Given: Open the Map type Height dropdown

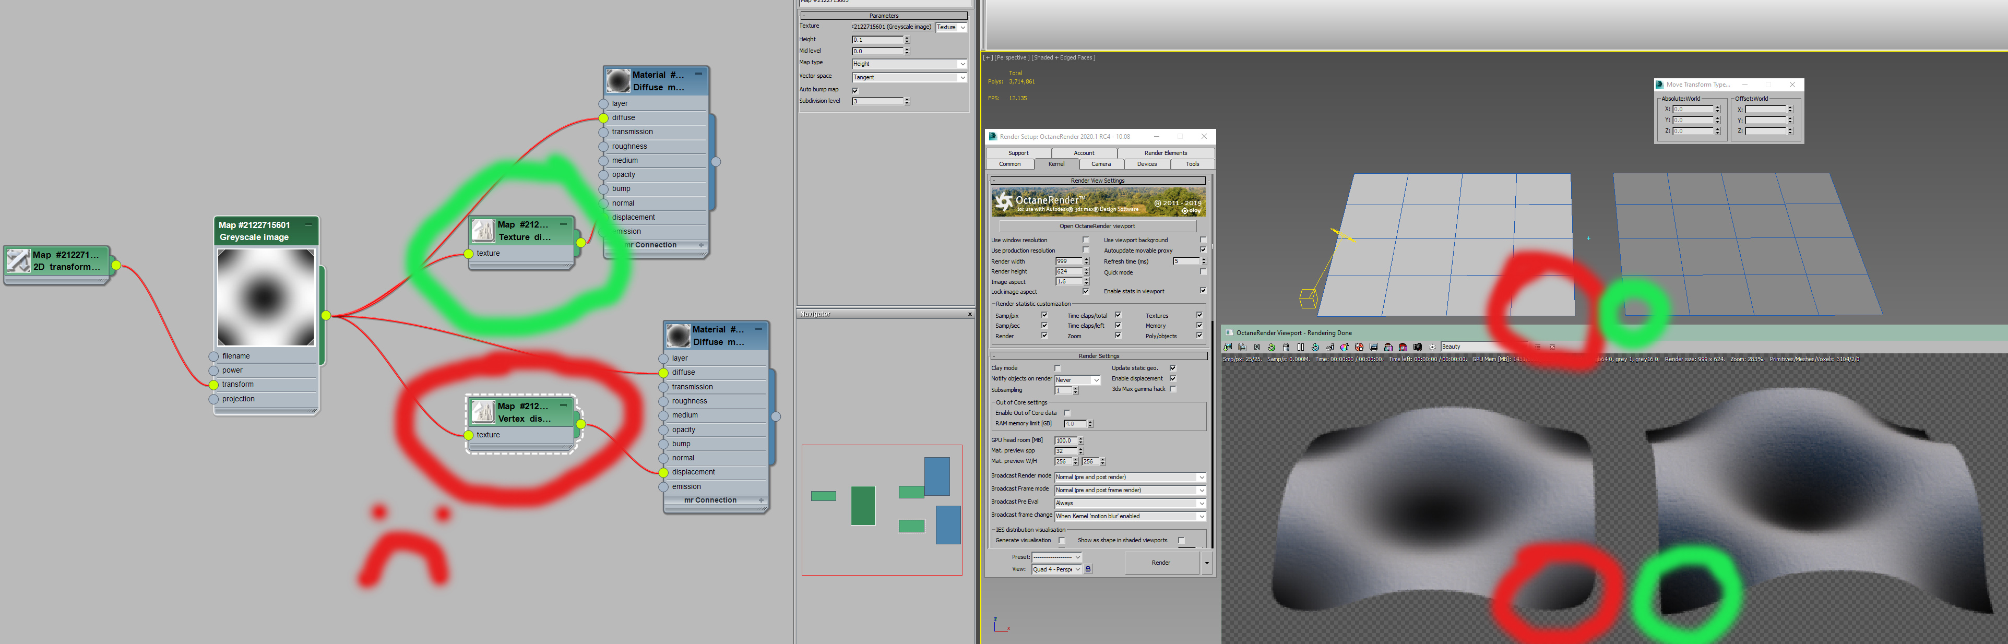Looking at the screenshot, I should pyautogui.click(x=909, y=64).
